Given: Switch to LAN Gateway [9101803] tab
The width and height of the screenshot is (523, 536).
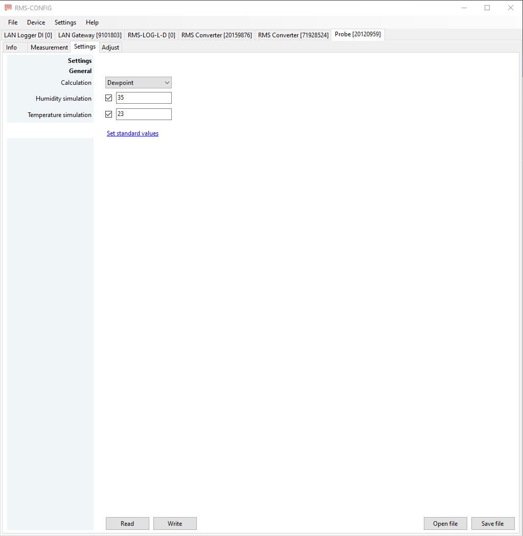Looking at the screenshot, I should (89, 35).
